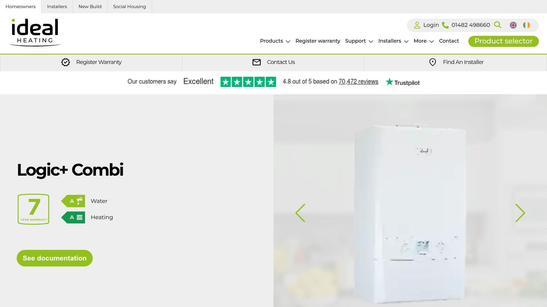Select the Ireland flag icon

526,25
